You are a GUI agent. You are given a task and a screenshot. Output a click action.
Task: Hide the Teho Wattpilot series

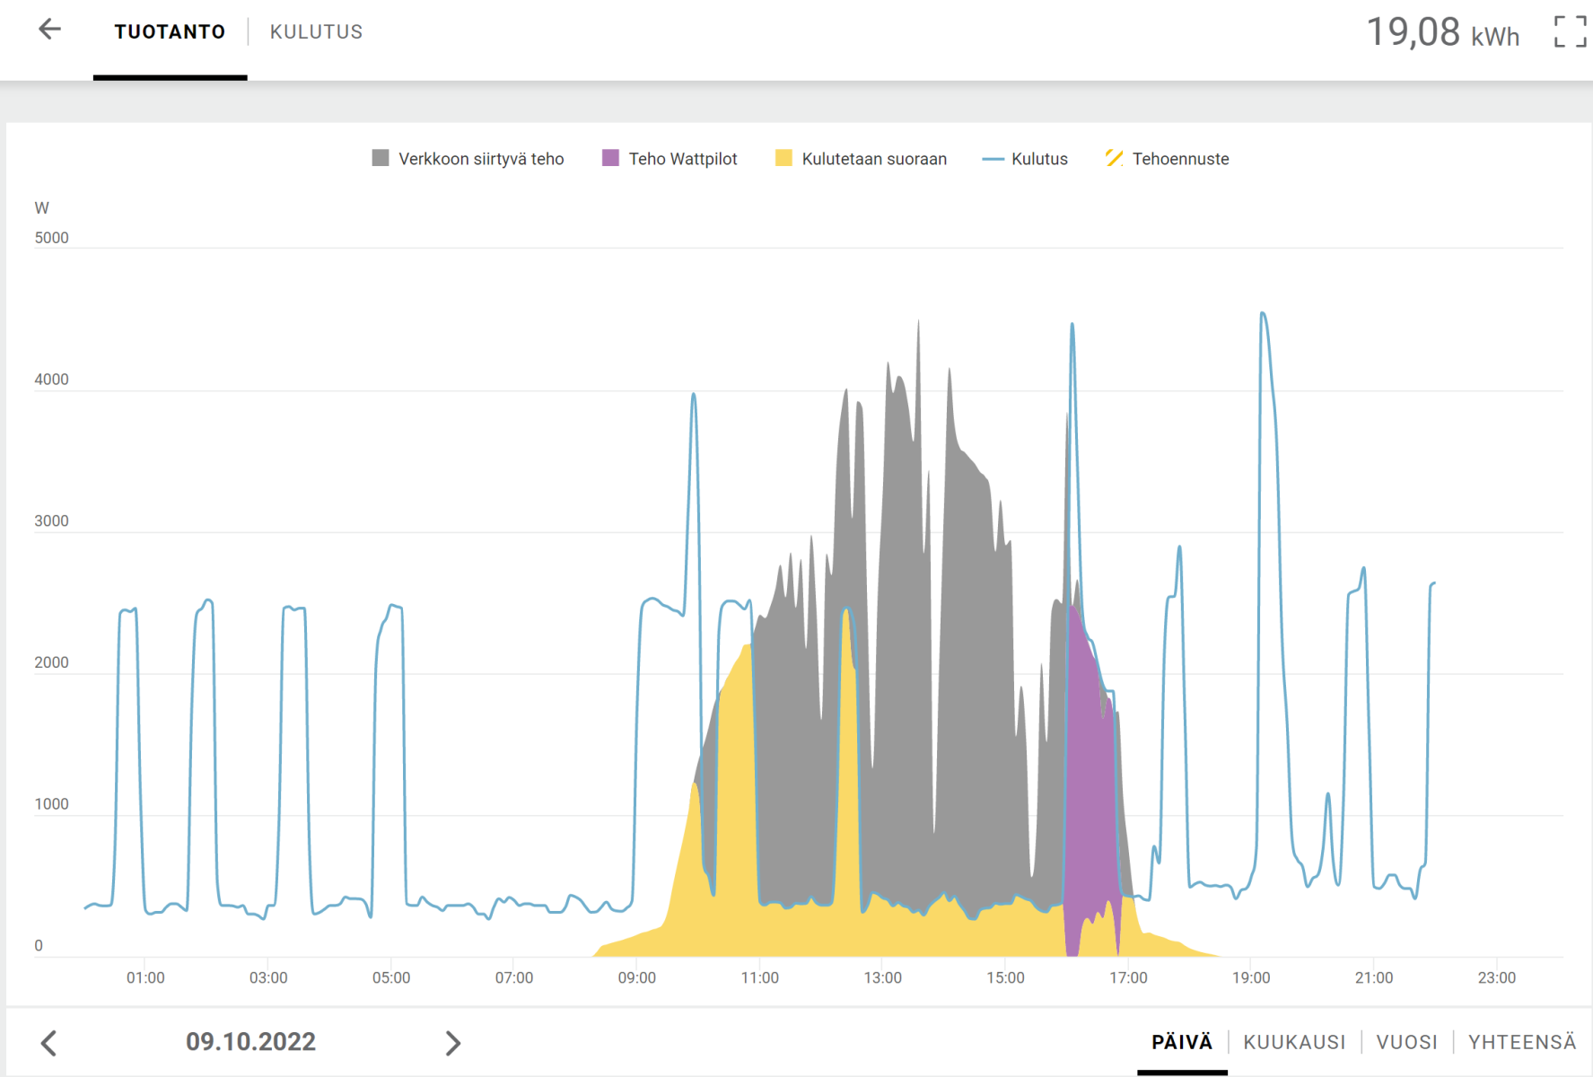pos(682,159)
